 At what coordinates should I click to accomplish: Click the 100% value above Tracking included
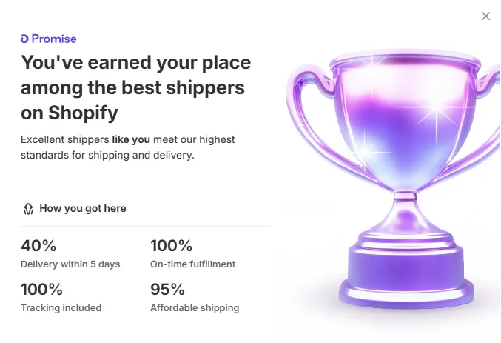[x=41, y=290]
